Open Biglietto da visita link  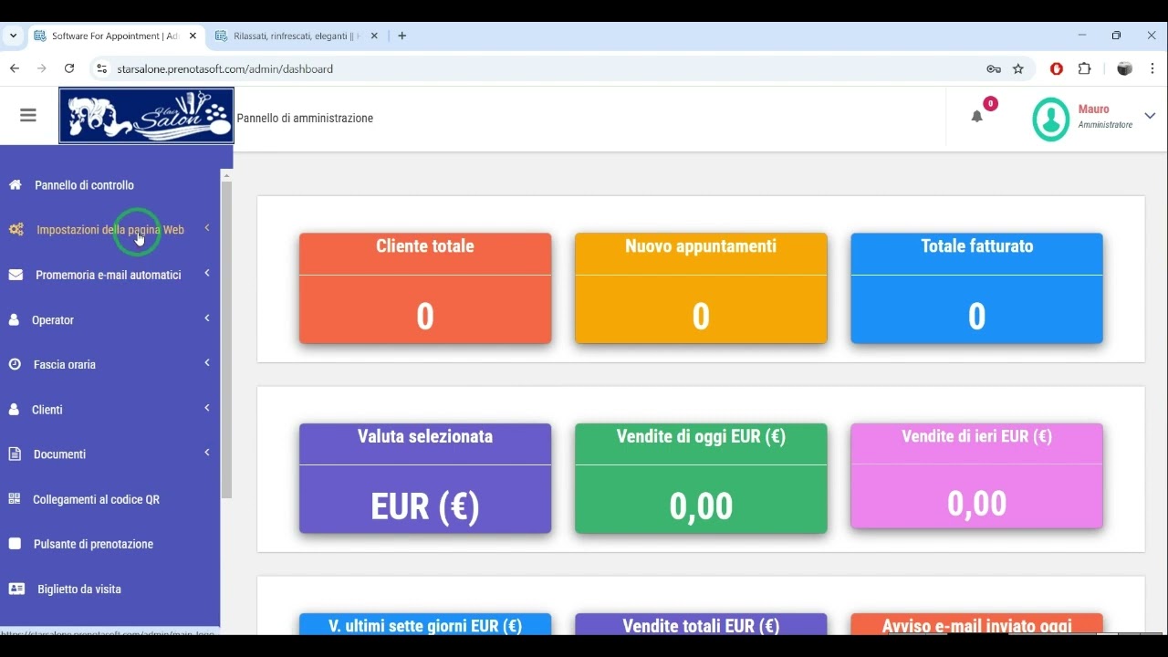79,589
